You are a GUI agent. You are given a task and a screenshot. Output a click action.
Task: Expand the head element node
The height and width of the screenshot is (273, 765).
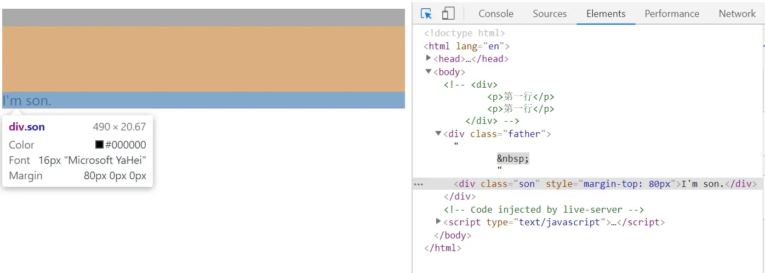pyautogui.click(x=429, y=58)
